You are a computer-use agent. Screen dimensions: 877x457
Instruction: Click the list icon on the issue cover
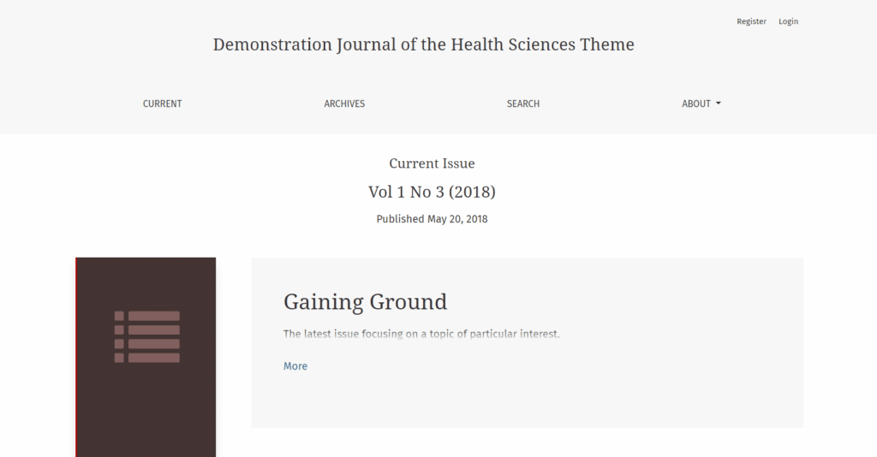pos(146,337)
